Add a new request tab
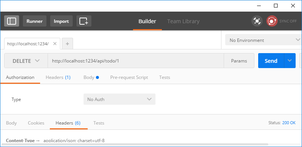 tap(67, 44)
